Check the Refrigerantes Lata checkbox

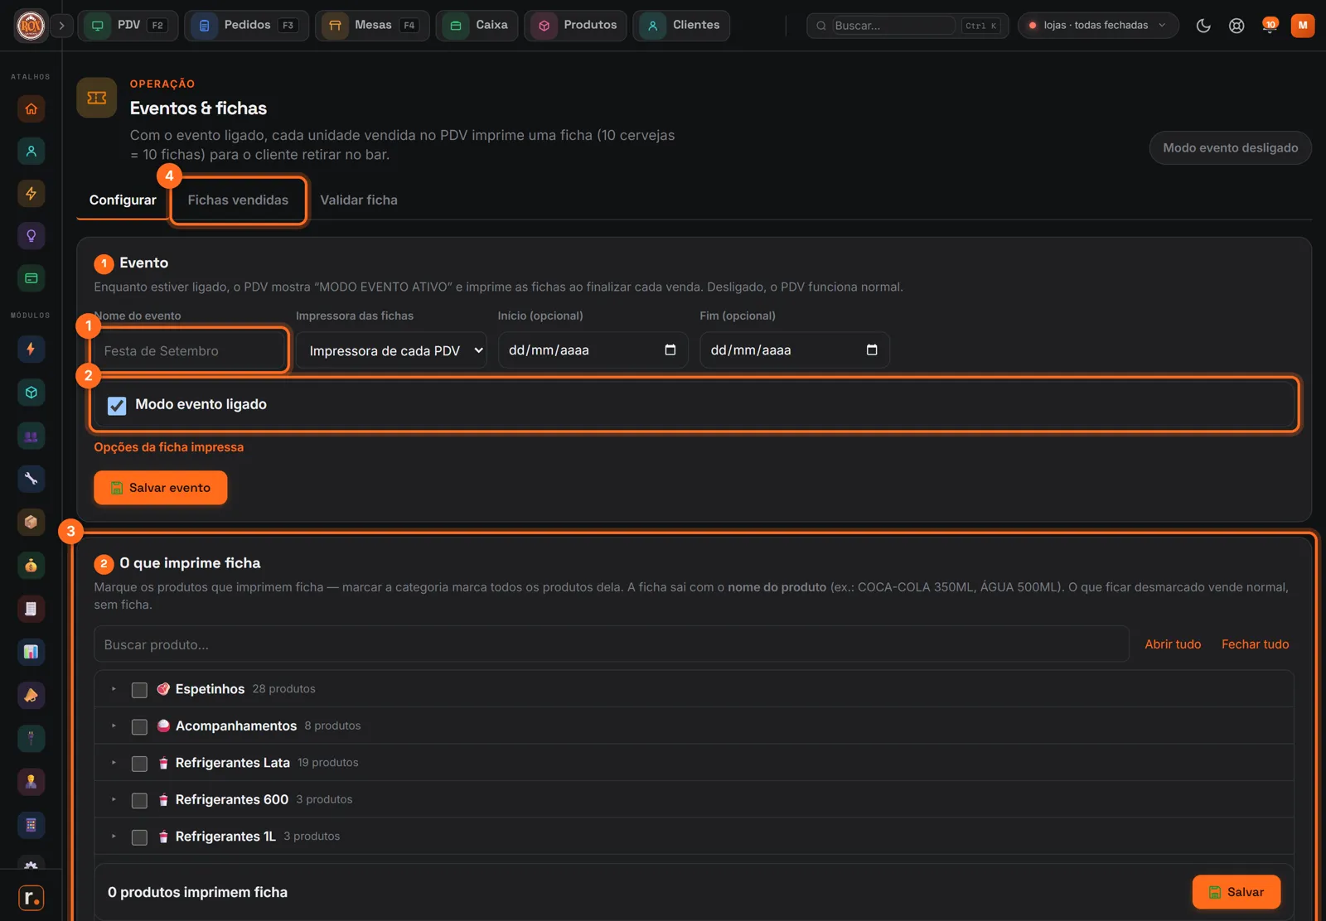tap(139, 764)
